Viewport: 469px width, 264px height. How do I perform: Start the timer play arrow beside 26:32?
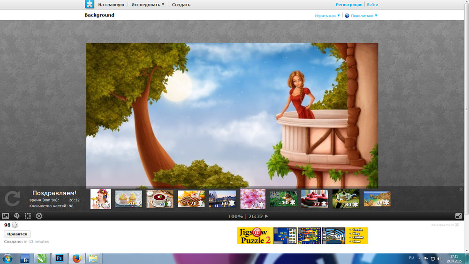pyautogui.click(x=267, y=216)
